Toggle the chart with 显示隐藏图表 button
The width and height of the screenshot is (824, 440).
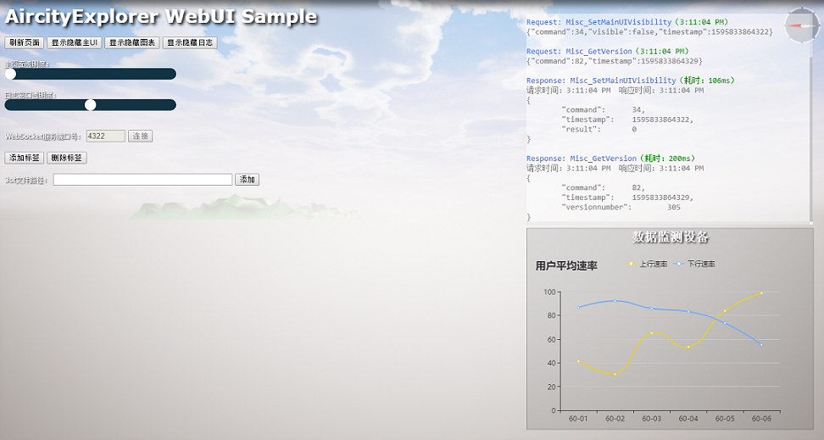click(132, 42)
